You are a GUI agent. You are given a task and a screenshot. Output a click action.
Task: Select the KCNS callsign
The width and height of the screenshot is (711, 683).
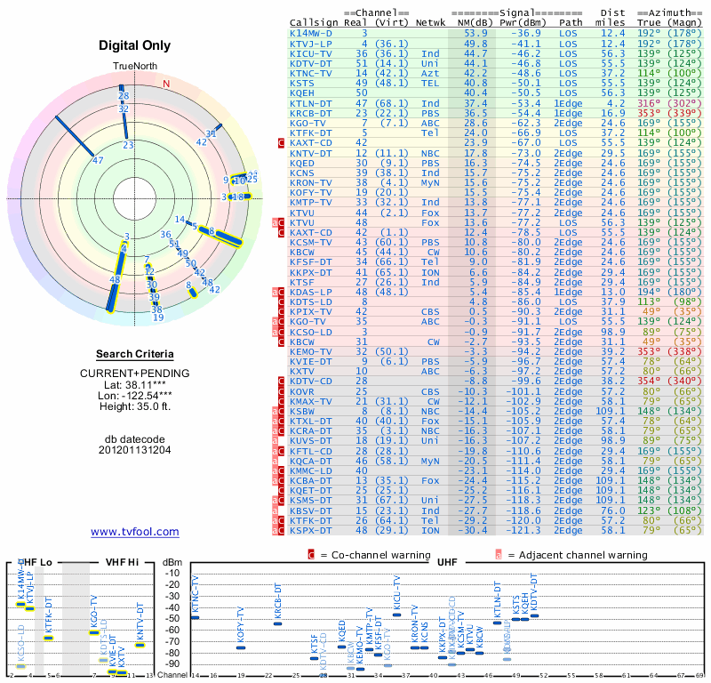tap(302, 173)
